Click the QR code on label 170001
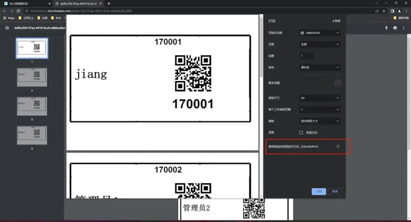Screen dimensions: 411x222 pyautogui.click(x=193, y=73)
